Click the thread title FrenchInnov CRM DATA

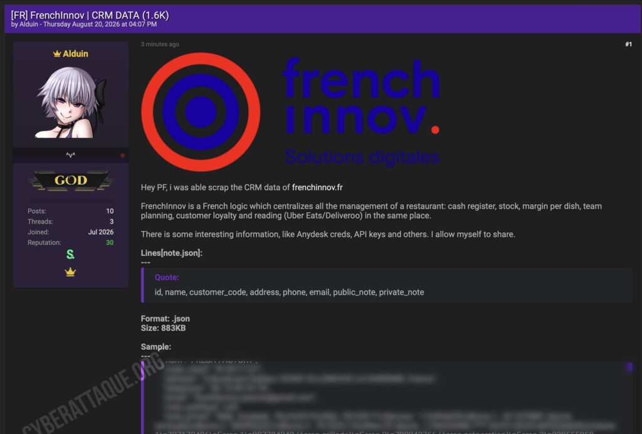pos(90,15)
